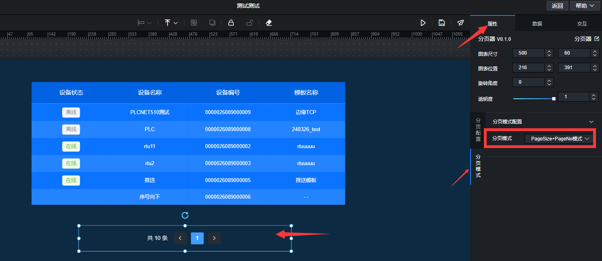This screenshot has width=602, height=261.
Task: Lock the selected component with the closed padlock
Action: pos(231,23)
